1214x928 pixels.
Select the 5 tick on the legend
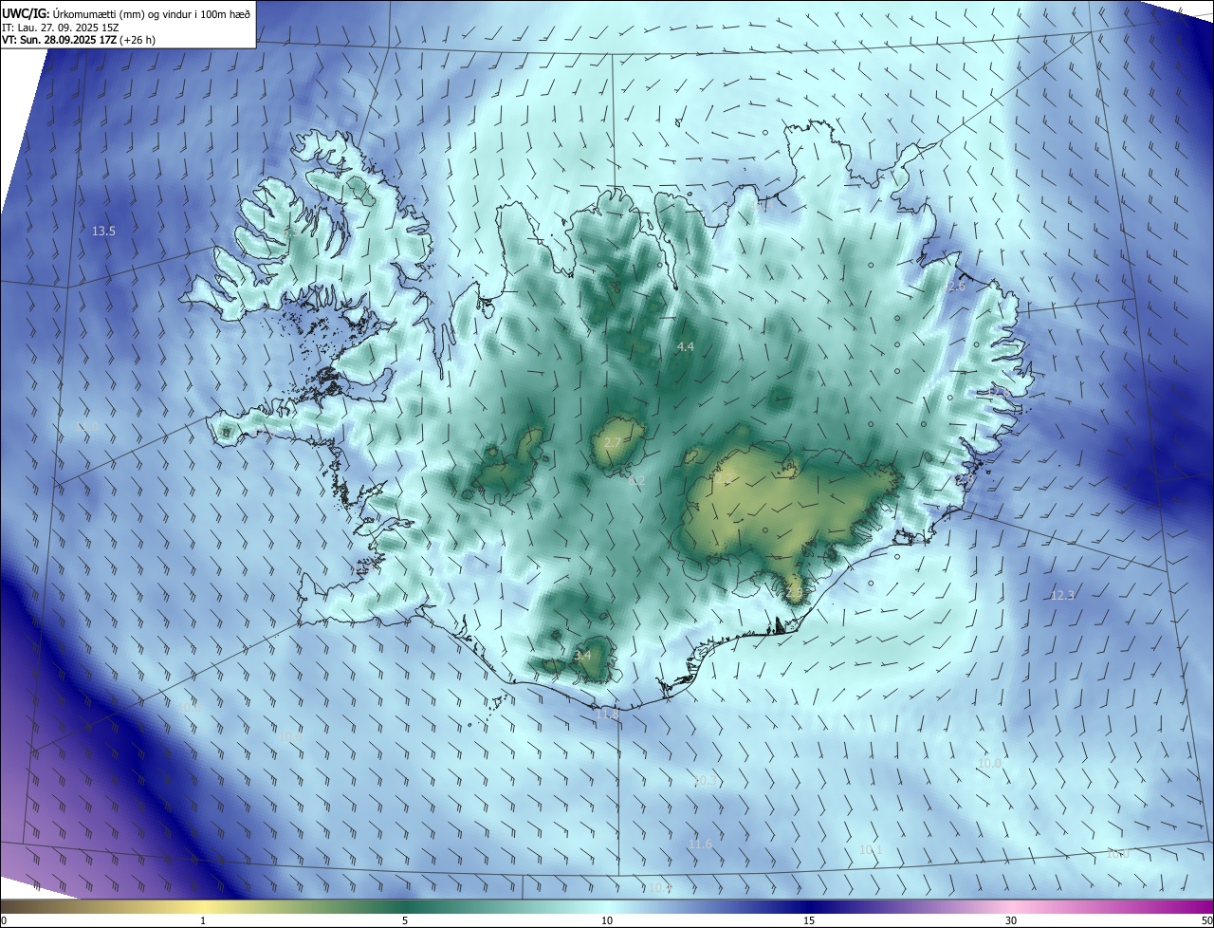click(x=405, y=921)
